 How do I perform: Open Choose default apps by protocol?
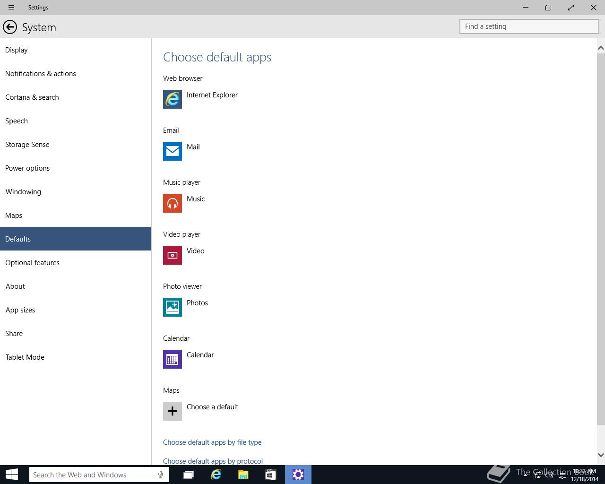[213, 461]
